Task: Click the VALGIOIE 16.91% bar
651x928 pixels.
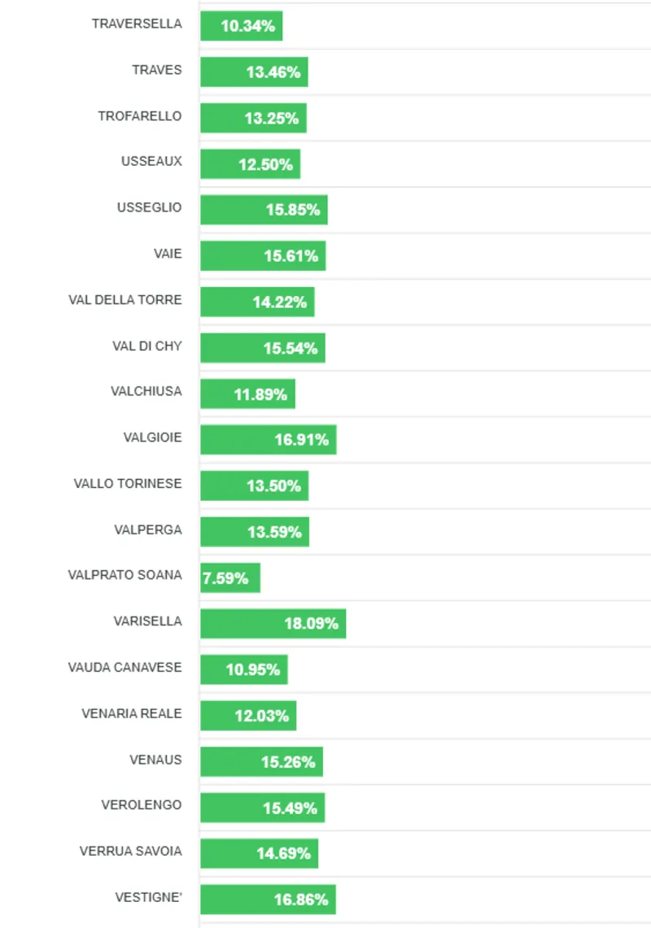Action: pos(268,439)
